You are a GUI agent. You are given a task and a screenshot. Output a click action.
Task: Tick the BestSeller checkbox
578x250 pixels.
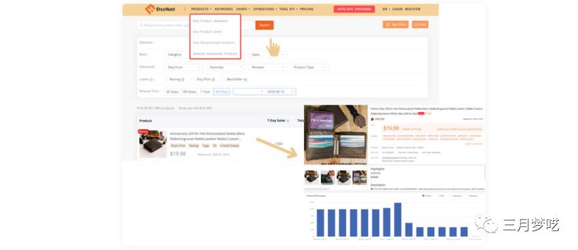coord(223,79)
